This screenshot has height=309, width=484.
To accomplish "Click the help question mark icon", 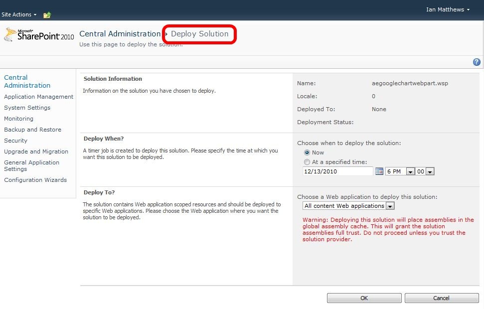I will click(x=477, y=62).
